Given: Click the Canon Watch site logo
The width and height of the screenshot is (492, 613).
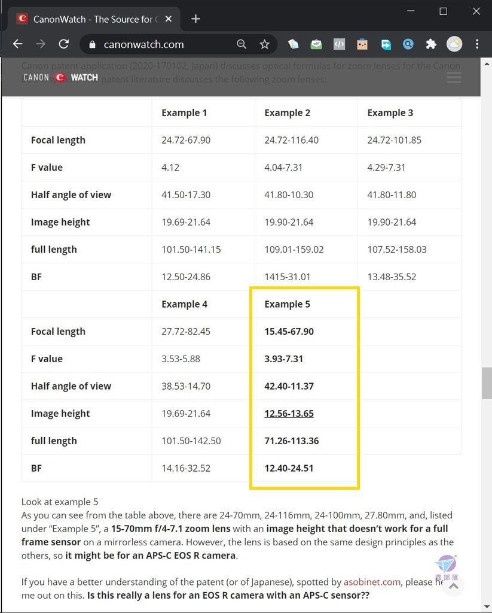Looking at the screenshot, I should click(x=60, y=77).
